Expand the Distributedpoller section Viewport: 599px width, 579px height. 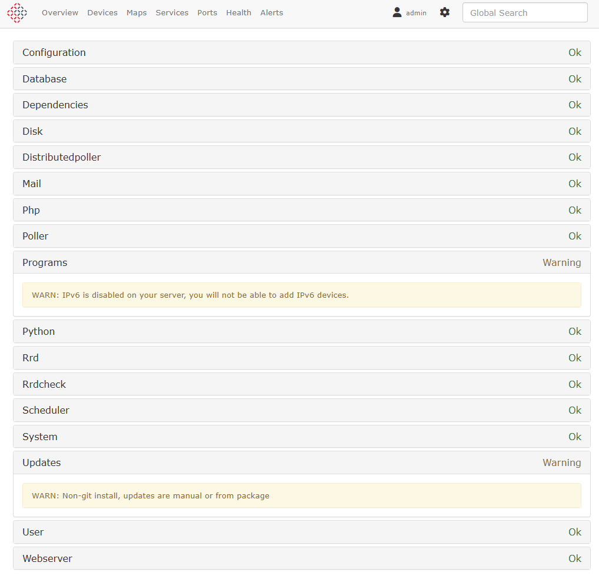302,157
